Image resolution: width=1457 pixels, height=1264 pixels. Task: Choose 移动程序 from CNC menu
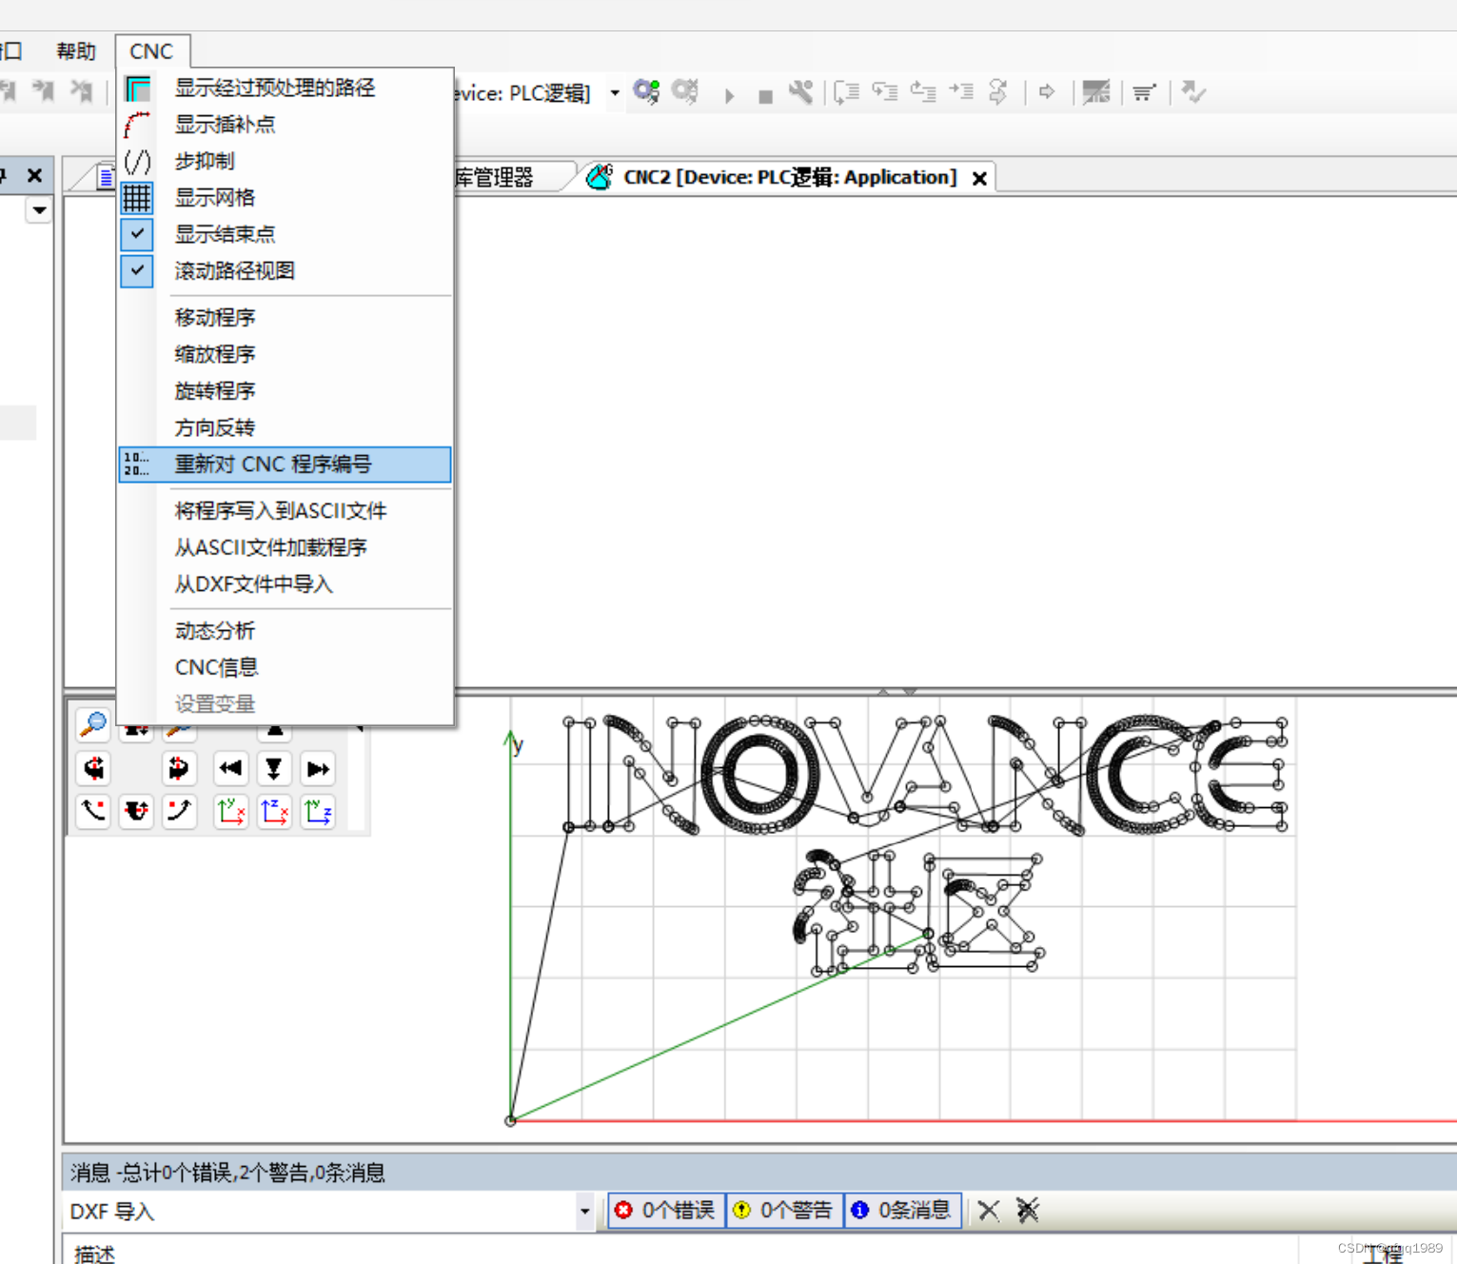pos(285,317)
